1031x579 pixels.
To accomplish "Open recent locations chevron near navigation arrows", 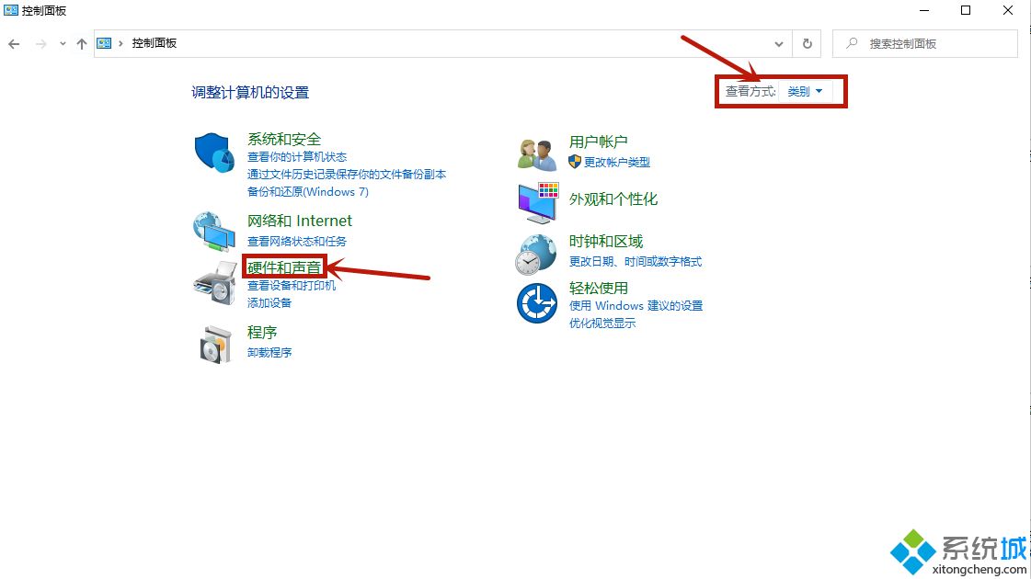I will click(x=63, y=43).
